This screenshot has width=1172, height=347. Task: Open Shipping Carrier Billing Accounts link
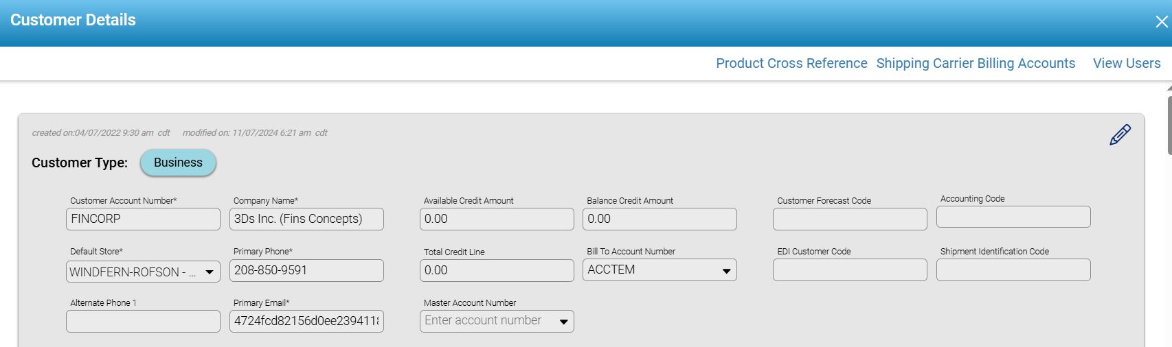pyautogui.click(x=976, y=63)
